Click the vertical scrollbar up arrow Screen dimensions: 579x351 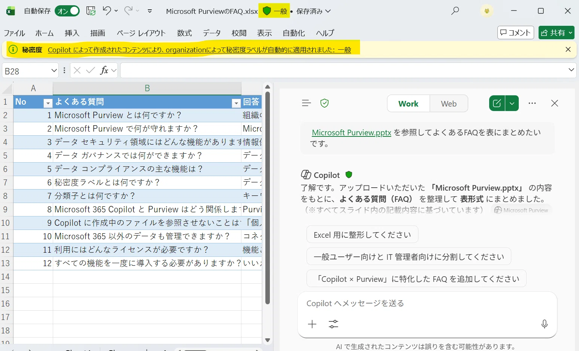point(267,87)
